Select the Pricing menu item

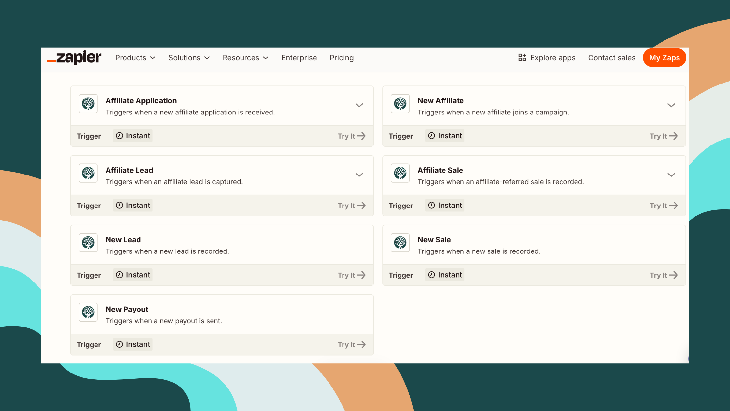tap(342, 58)
